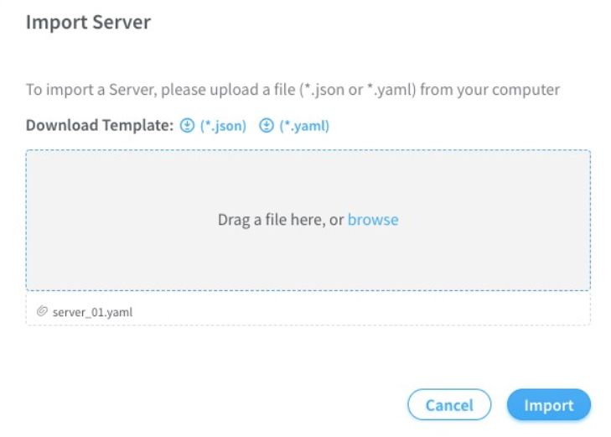Download the (*.json) template

223,126
